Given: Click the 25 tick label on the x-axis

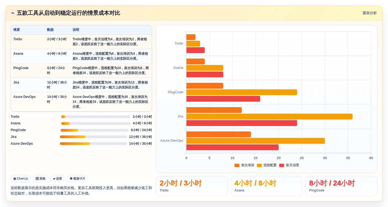Looking at the screenshot, I should (x=301, y=158).
